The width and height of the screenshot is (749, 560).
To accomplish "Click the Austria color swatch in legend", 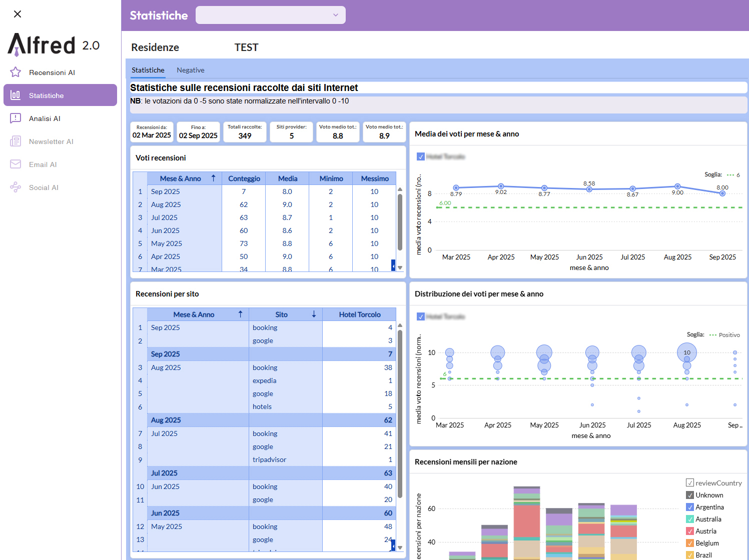I will 690,531.
